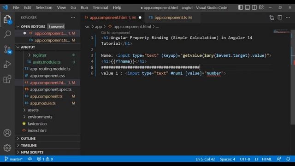Open the Terminal menu
This screenshot has width=295, height=166.
[100, 7]
